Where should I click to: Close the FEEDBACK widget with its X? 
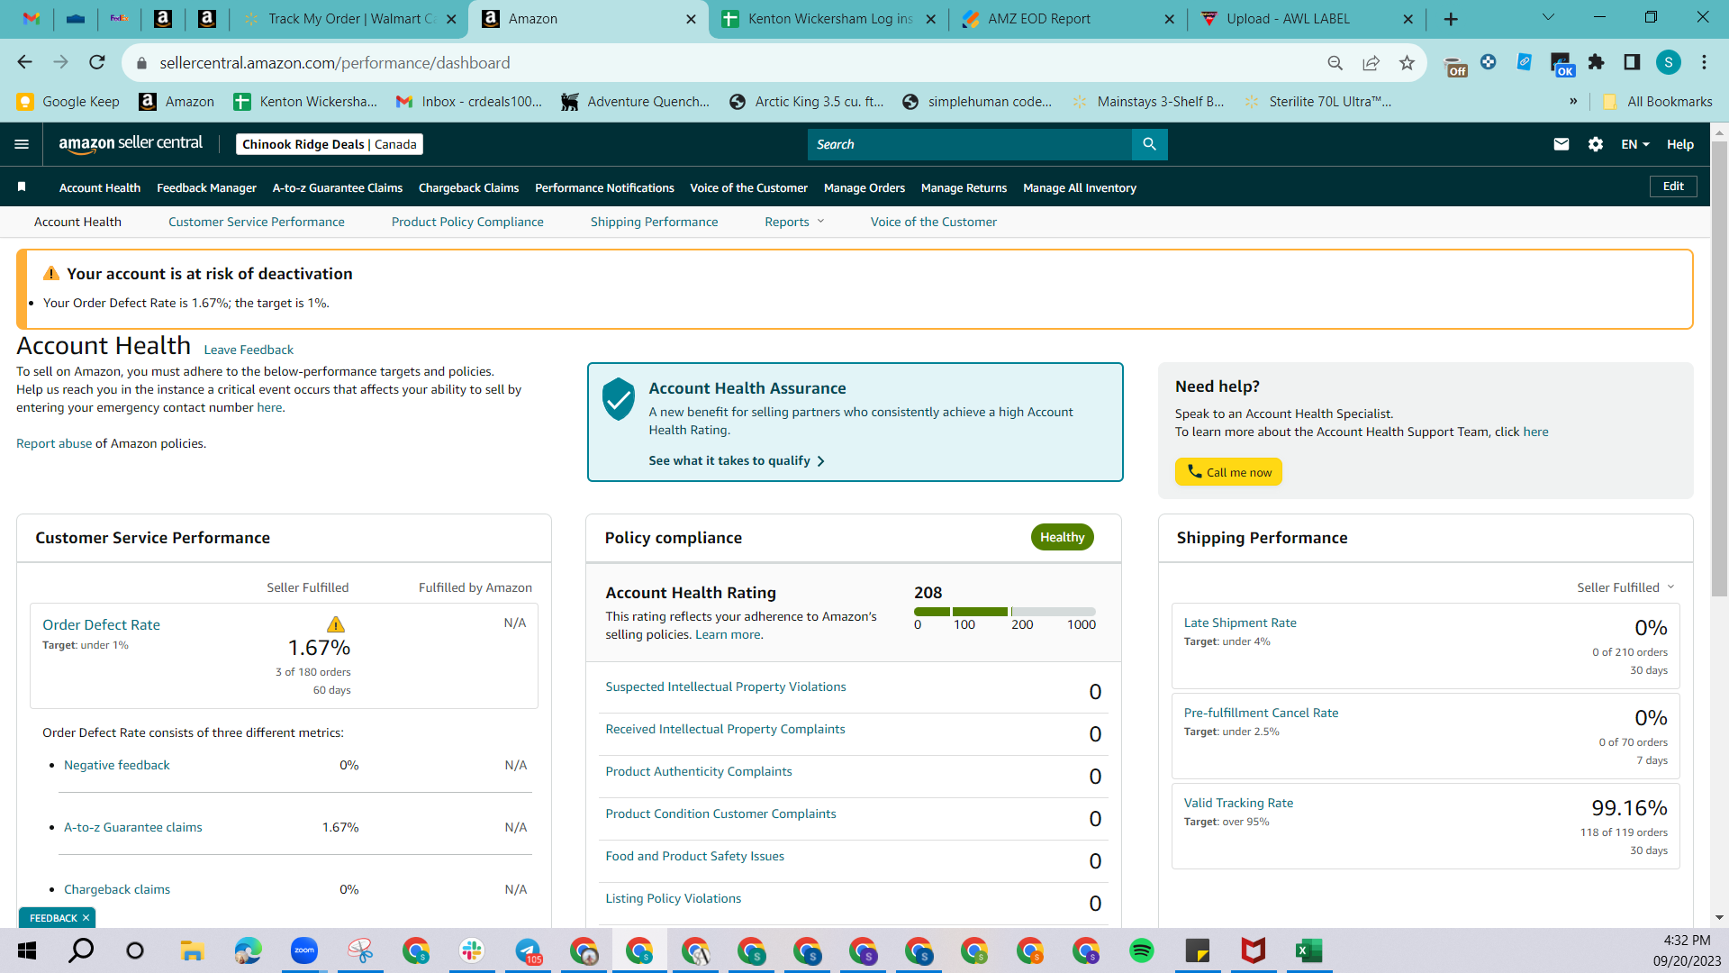click(x=86, y=918)
